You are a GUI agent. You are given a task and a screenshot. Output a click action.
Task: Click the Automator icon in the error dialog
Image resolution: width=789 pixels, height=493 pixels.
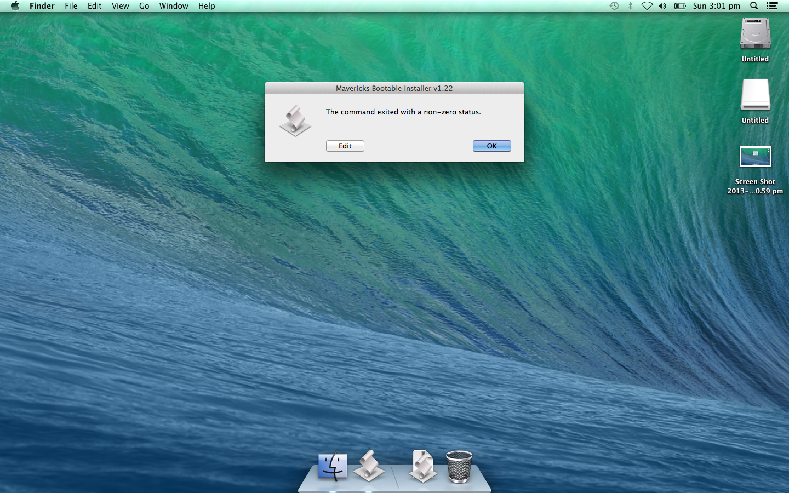pyautogui.click(x=295, y=121)
